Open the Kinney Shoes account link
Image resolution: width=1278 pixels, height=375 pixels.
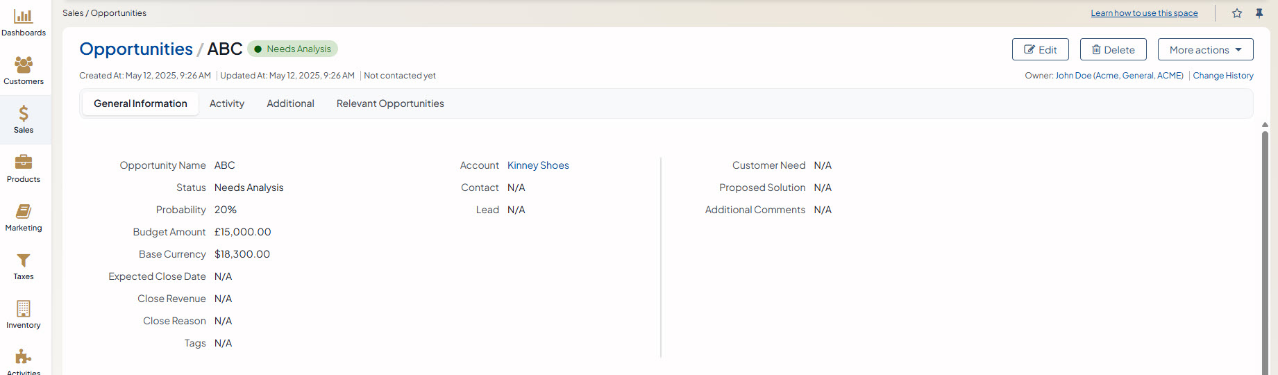coord(538,165)
